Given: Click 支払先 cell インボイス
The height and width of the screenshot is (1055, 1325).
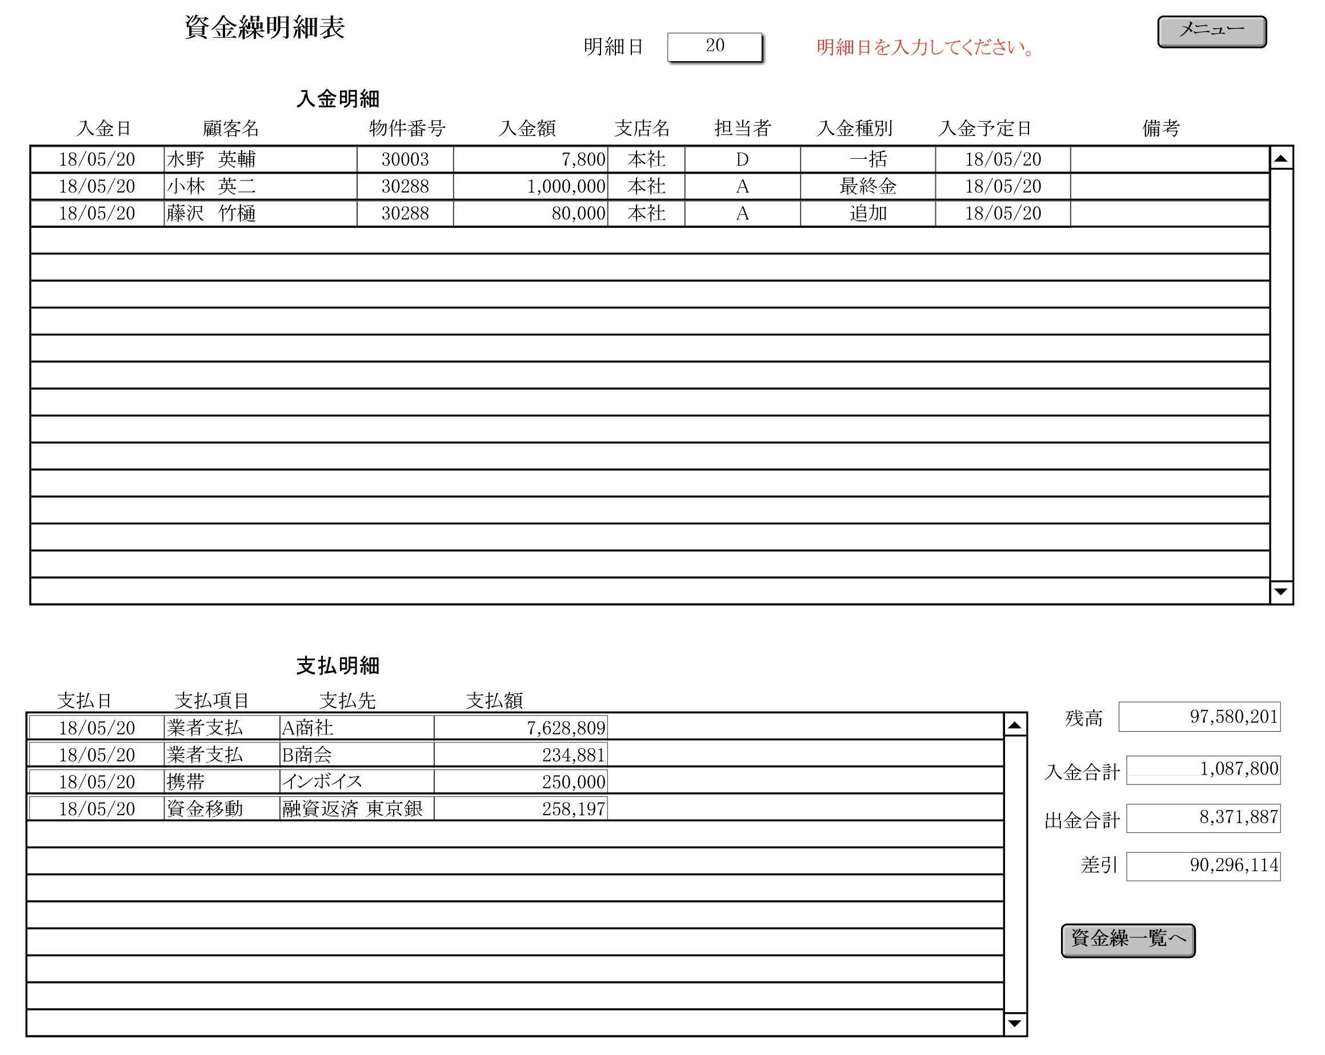Looking at the screenshot, I should tap(357, 782).
